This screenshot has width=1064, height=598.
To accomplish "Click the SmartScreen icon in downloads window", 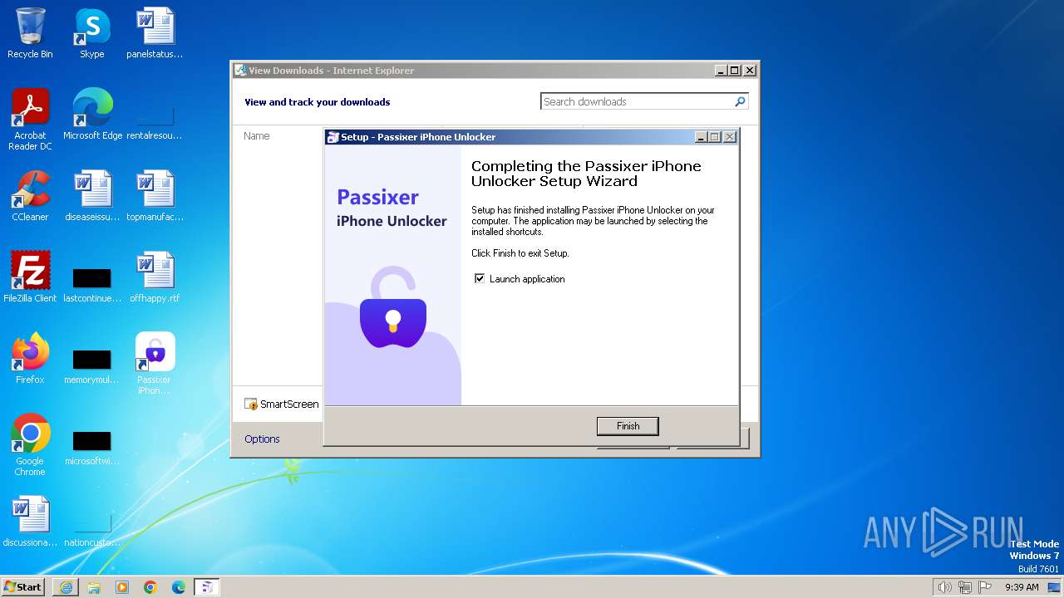I will (x=251, y=404).
